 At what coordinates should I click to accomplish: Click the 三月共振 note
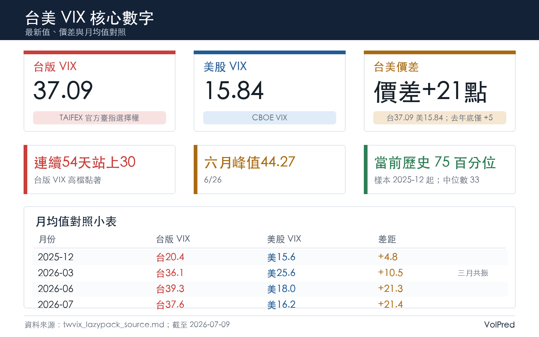click(473, 273)
